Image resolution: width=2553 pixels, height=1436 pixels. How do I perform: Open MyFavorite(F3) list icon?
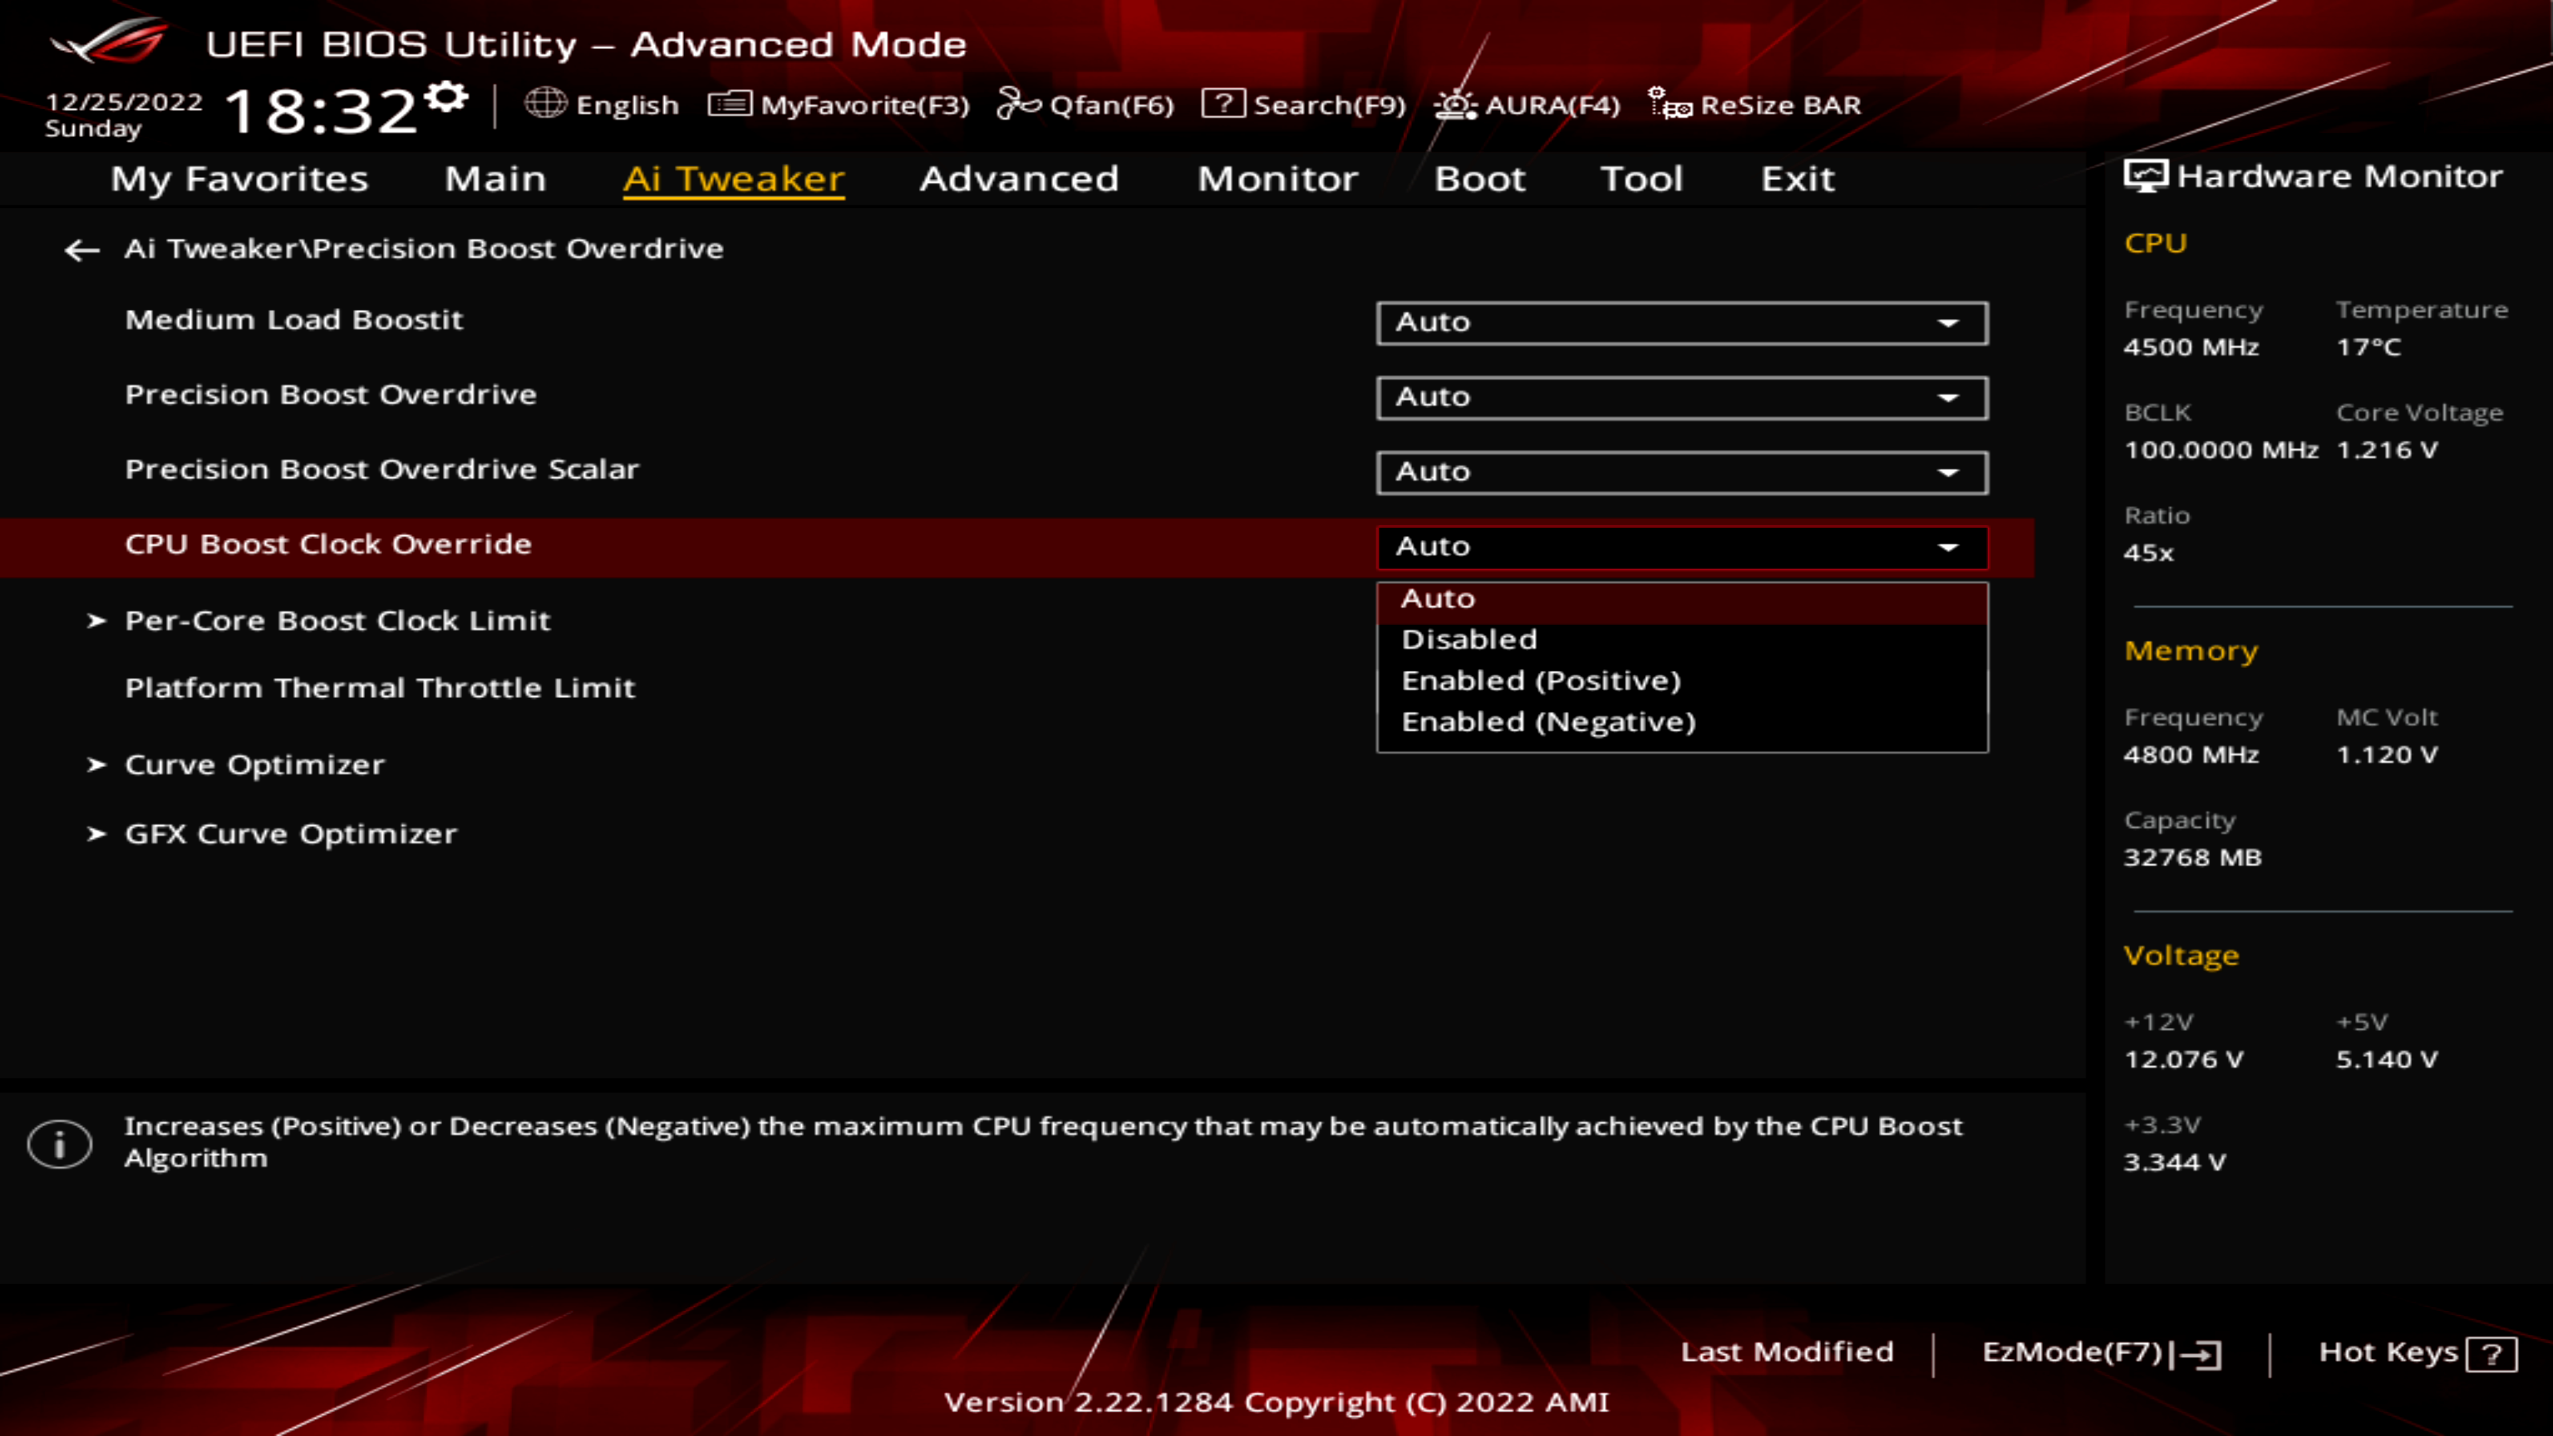coord(731,103)
